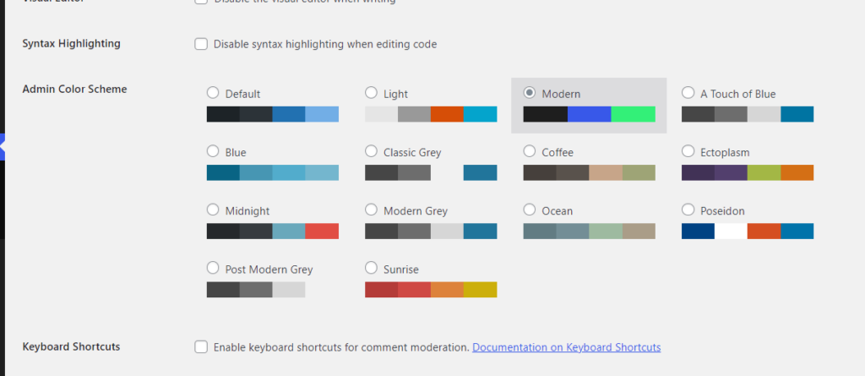Click the Light scheme color palette bar

[x=431, y=114]
